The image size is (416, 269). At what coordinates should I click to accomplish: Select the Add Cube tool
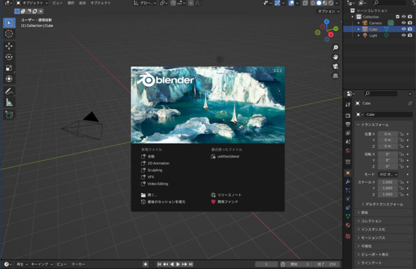tap(9, 115)
